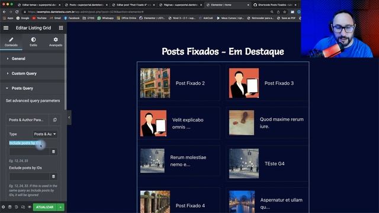This screenshot has width=379, height=213.
Task: Select the Post Fixado 2 thumbnail
Action: coord(155,83)
